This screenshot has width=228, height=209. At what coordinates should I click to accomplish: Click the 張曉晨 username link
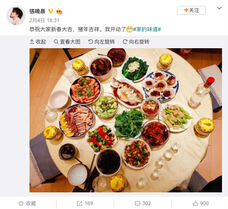pyautogui.click(x=37, y=12)
